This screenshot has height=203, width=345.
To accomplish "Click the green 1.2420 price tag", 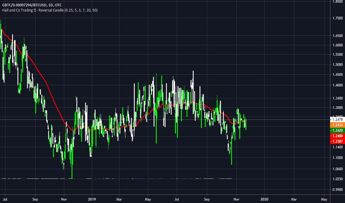I will [338, 130].
